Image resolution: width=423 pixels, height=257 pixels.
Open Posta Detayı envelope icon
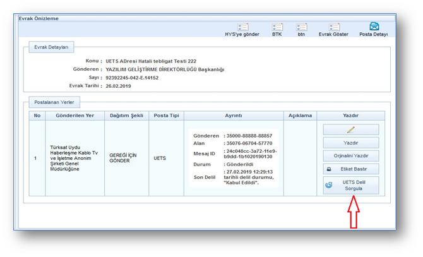click(374, 27)
